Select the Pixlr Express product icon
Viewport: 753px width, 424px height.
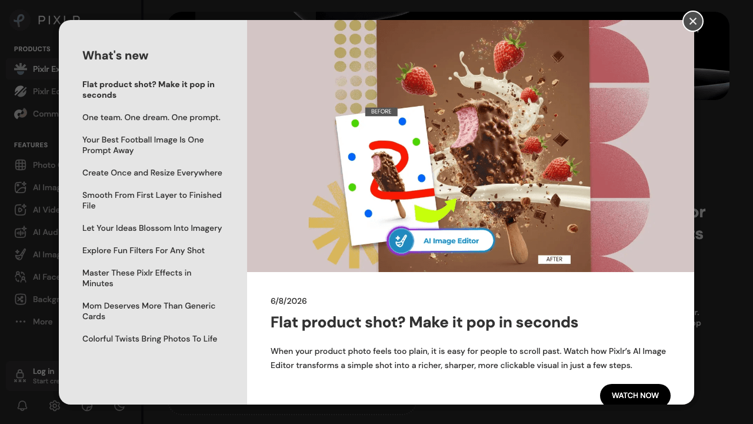click(21, 69)
